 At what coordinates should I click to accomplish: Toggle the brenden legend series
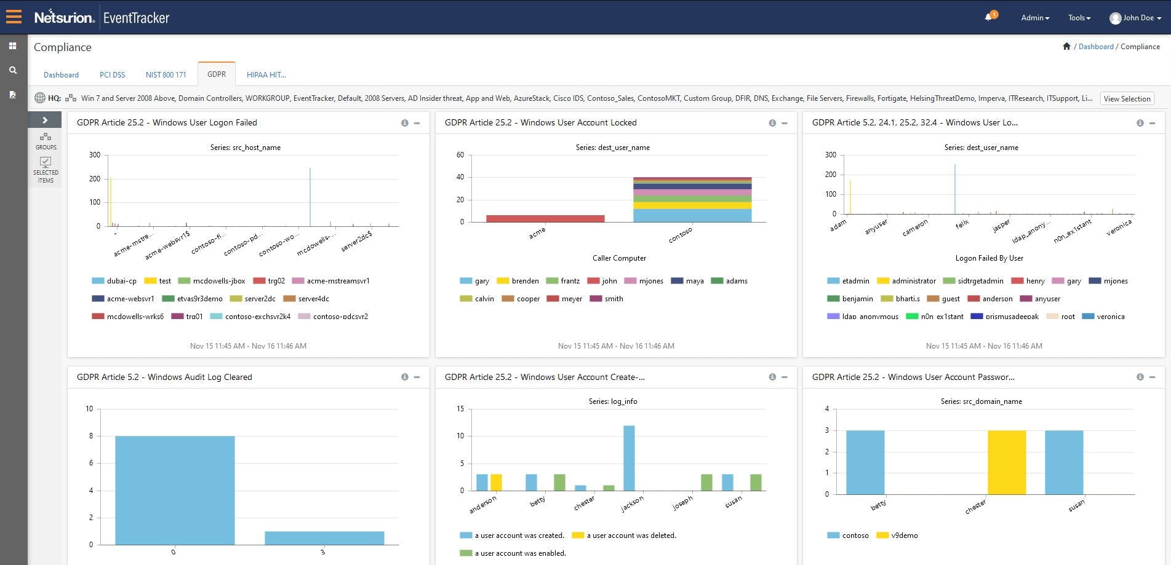[518, 281]
